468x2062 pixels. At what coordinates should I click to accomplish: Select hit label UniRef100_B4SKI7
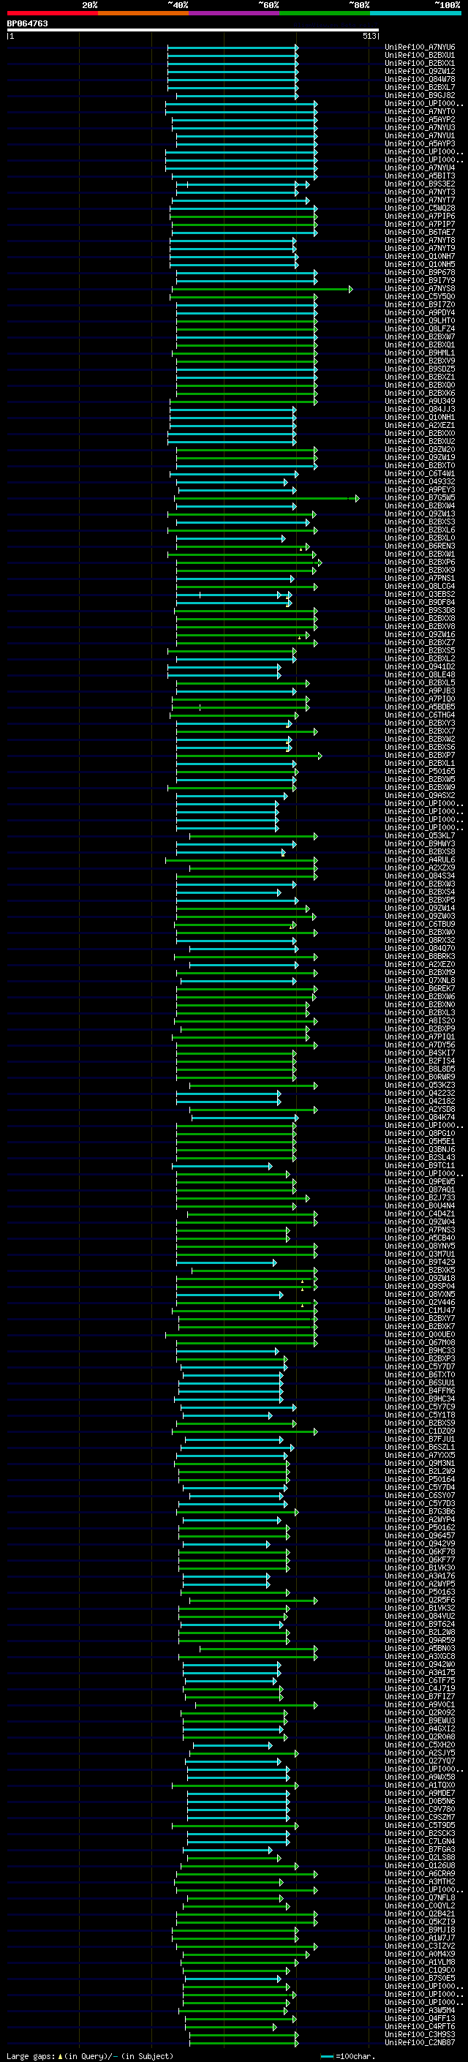point(420,1053)
